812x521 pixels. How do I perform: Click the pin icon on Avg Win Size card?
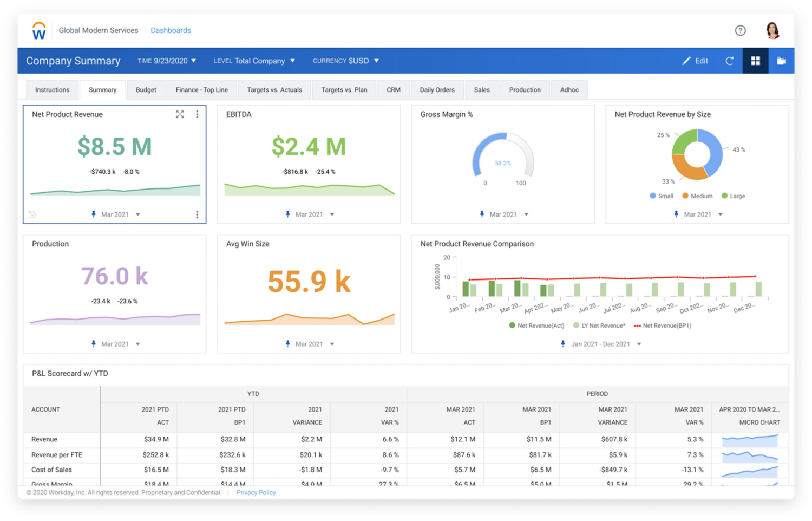click(287, 343)
